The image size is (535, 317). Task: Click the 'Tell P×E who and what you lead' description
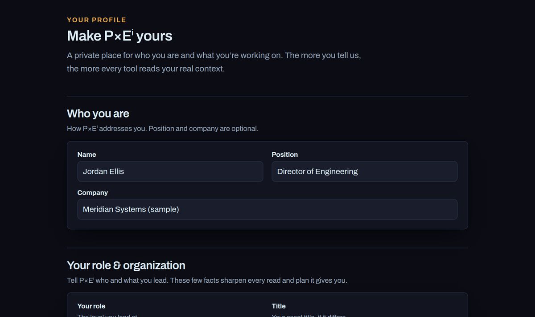207,280
